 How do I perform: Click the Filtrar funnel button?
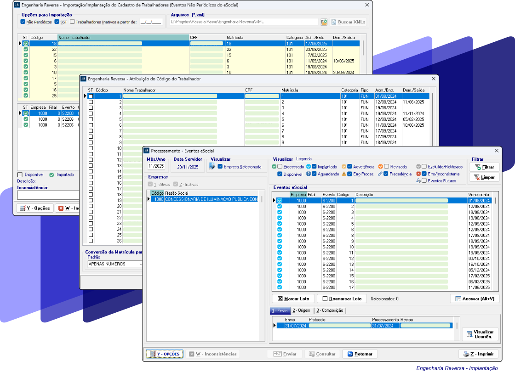pyautogui.click(x=484, y=167)
